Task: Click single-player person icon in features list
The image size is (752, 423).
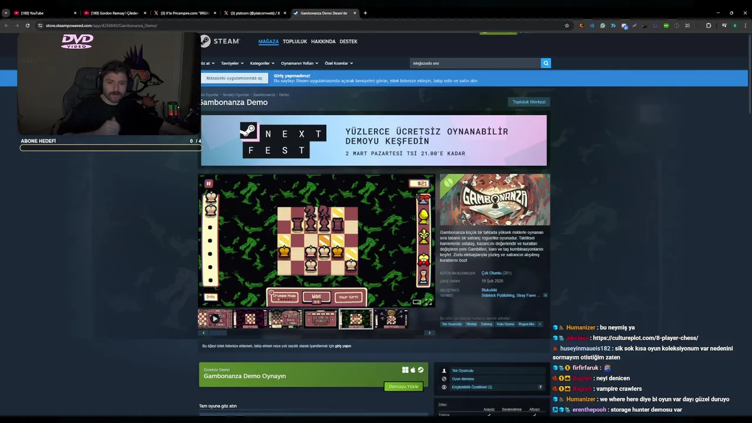Action: click(444, 371)
